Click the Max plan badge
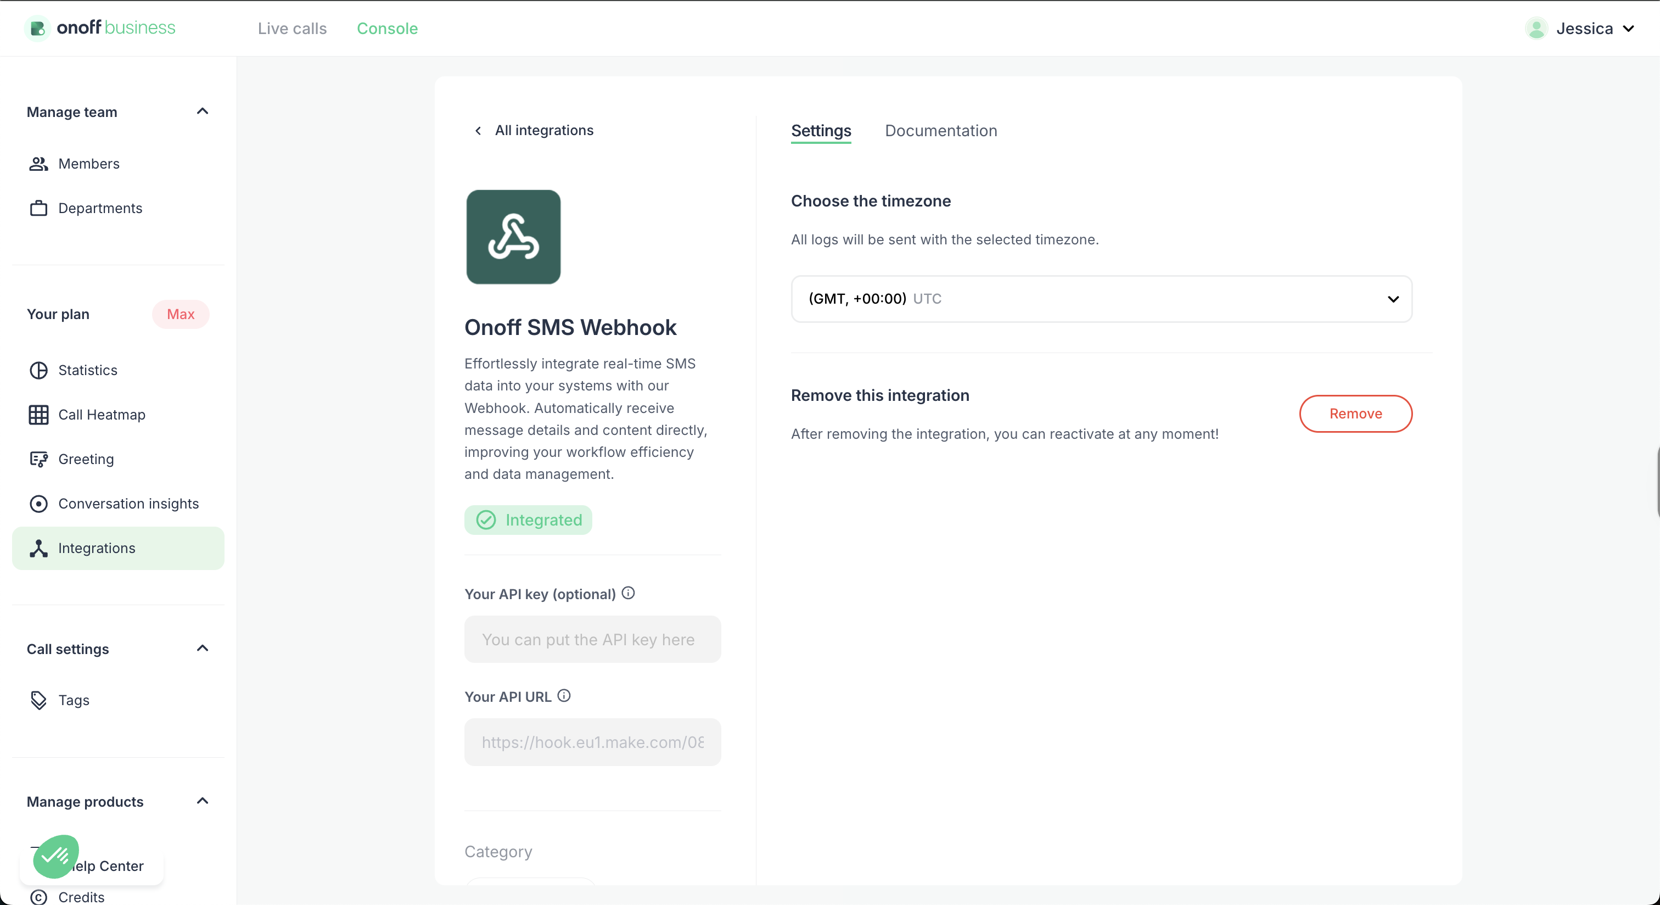 click(x=181, y=314)
